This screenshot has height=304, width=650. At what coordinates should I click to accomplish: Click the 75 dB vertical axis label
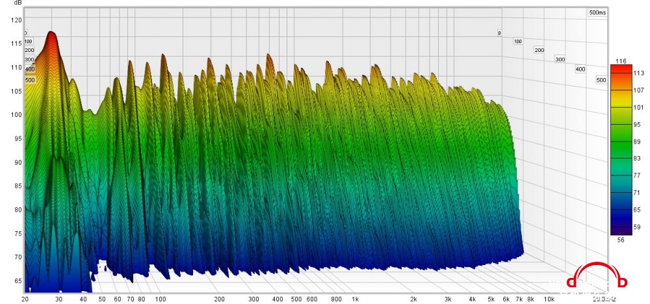point(18,233)
